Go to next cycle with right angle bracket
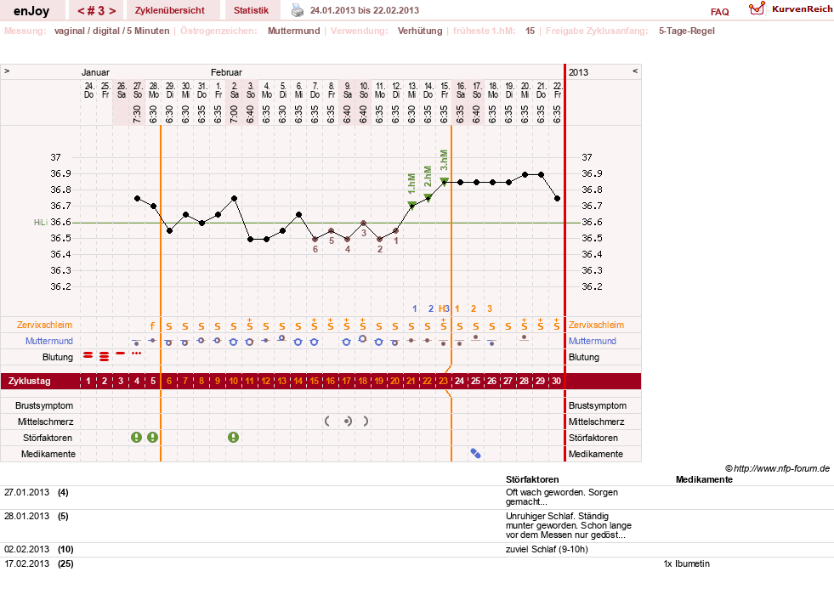Image resolution: width=834 pixels, height=600 pixels. click(112, 11)
